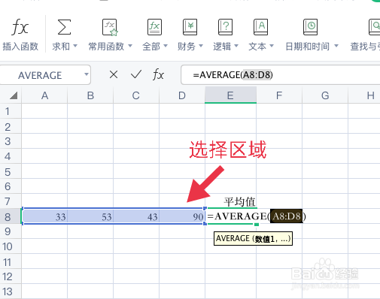
Task: Click cell D8 containing 90
Action: tap(182, 216)
